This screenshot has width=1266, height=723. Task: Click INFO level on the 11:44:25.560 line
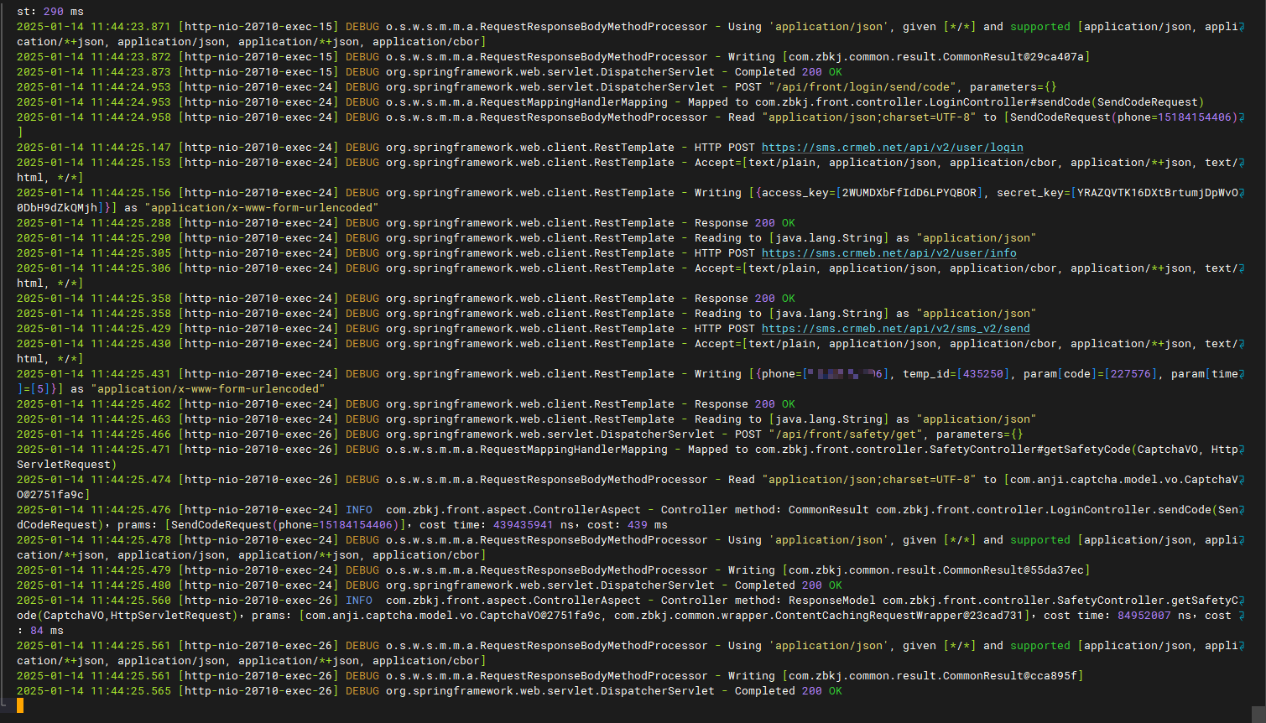pos(358,601)
